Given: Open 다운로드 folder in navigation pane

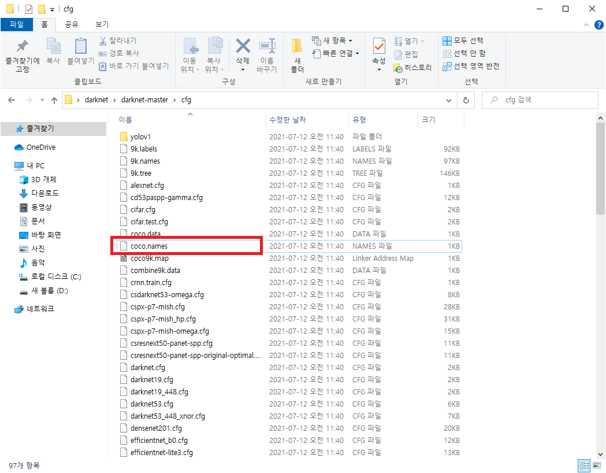Looking at the screenshot, I should coord(39,193).
